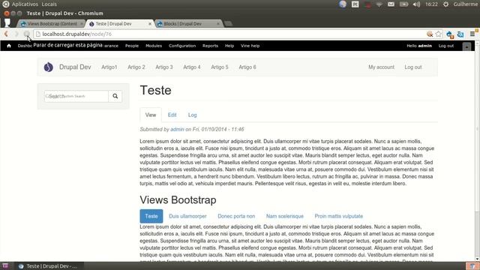Open the Help admin menu

tap(229, 46)
